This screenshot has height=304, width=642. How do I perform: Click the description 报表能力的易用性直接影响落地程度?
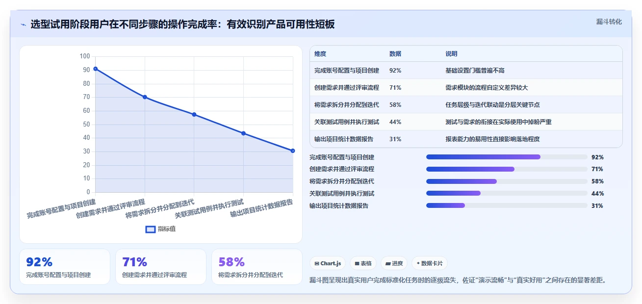click(x=492, y=139)
